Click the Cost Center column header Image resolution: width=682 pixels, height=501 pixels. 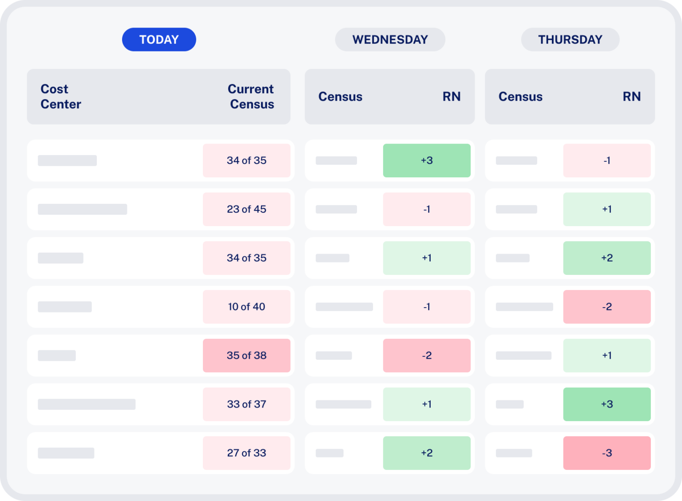tap(61, 97)
